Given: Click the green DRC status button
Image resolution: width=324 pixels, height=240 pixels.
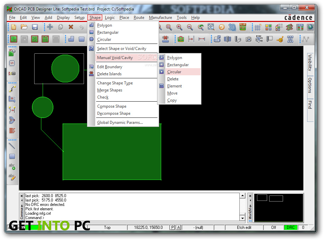Looking at the screenshot, I should (x=290, y=228).
